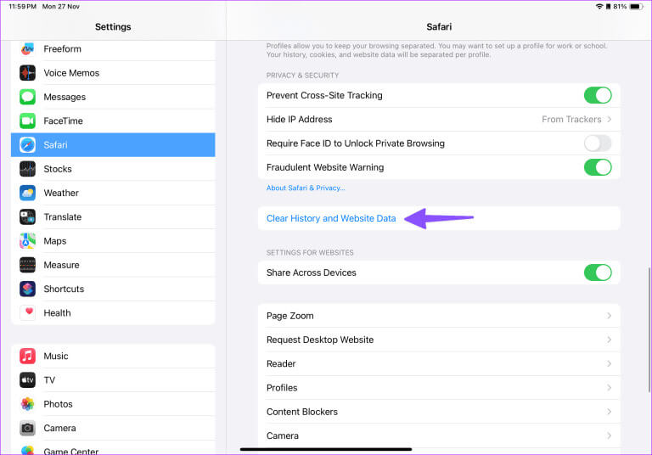Expand Camera website settings chevron
Image resolution: width=652 pixels, height=455 pixels.
610,435
